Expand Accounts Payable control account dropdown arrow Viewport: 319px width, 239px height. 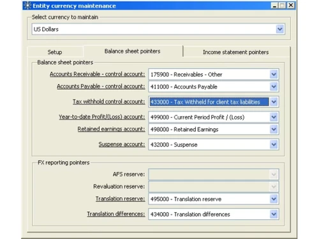pos(274,87)
